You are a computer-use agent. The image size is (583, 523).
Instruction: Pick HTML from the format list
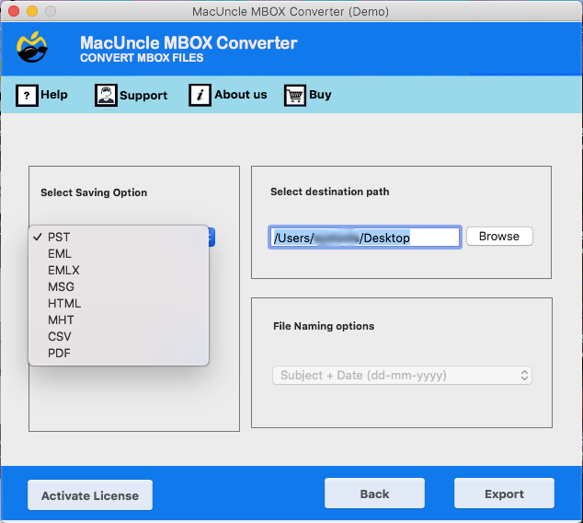[119, 303]
